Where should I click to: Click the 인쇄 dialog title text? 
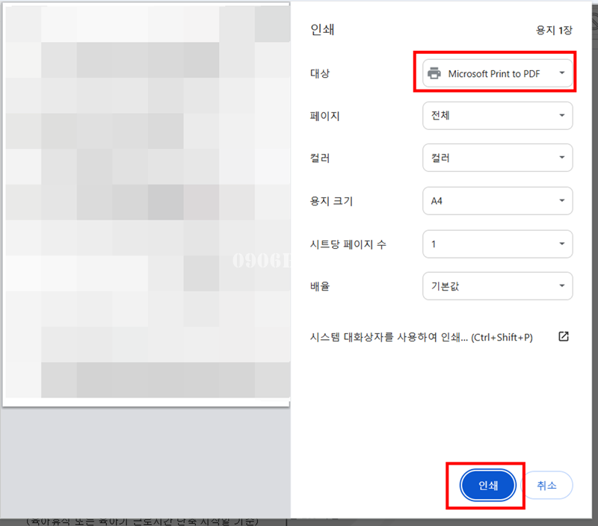[322, 29]
